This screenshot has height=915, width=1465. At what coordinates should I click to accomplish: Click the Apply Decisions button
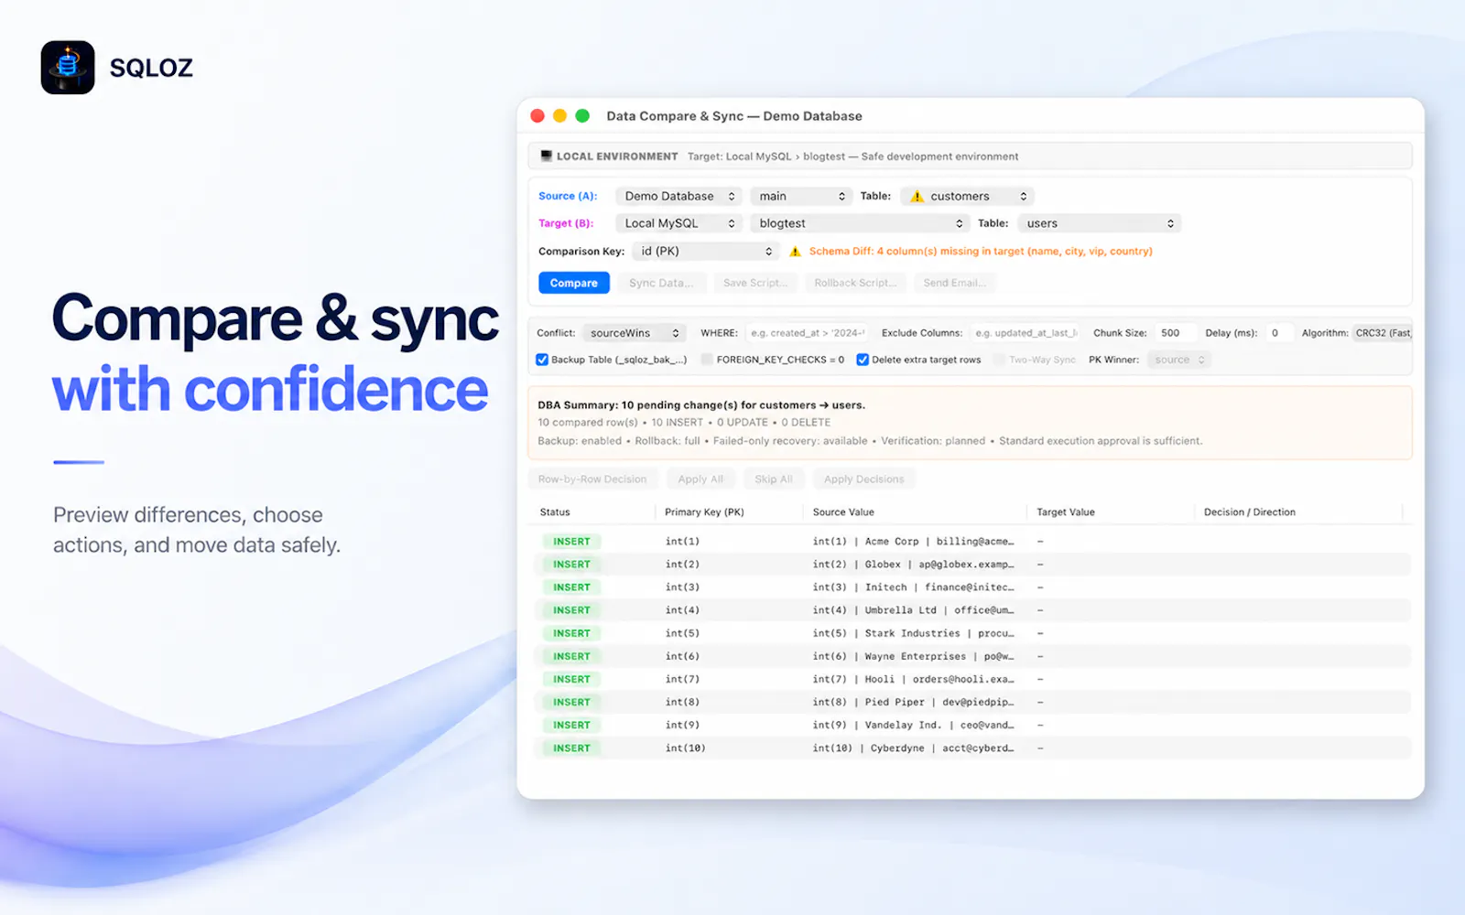coord(863,479)
